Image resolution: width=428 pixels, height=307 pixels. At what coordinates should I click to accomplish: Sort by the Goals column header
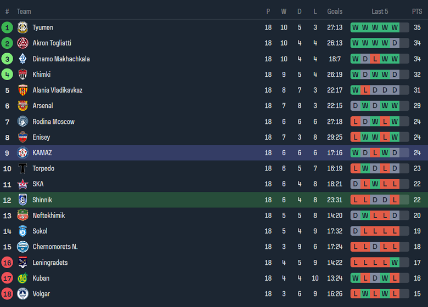point(335,12)
